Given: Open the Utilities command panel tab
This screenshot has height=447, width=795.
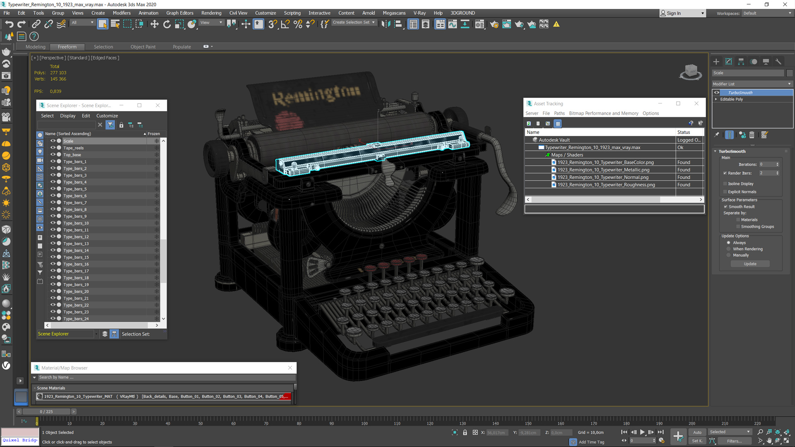Looking at the screenshot, I should point(778,62).
